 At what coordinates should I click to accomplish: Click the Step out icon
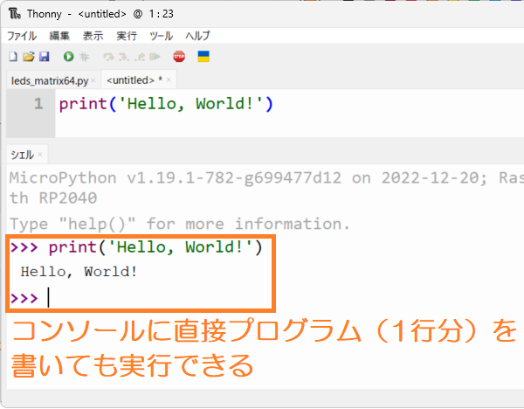140,57
